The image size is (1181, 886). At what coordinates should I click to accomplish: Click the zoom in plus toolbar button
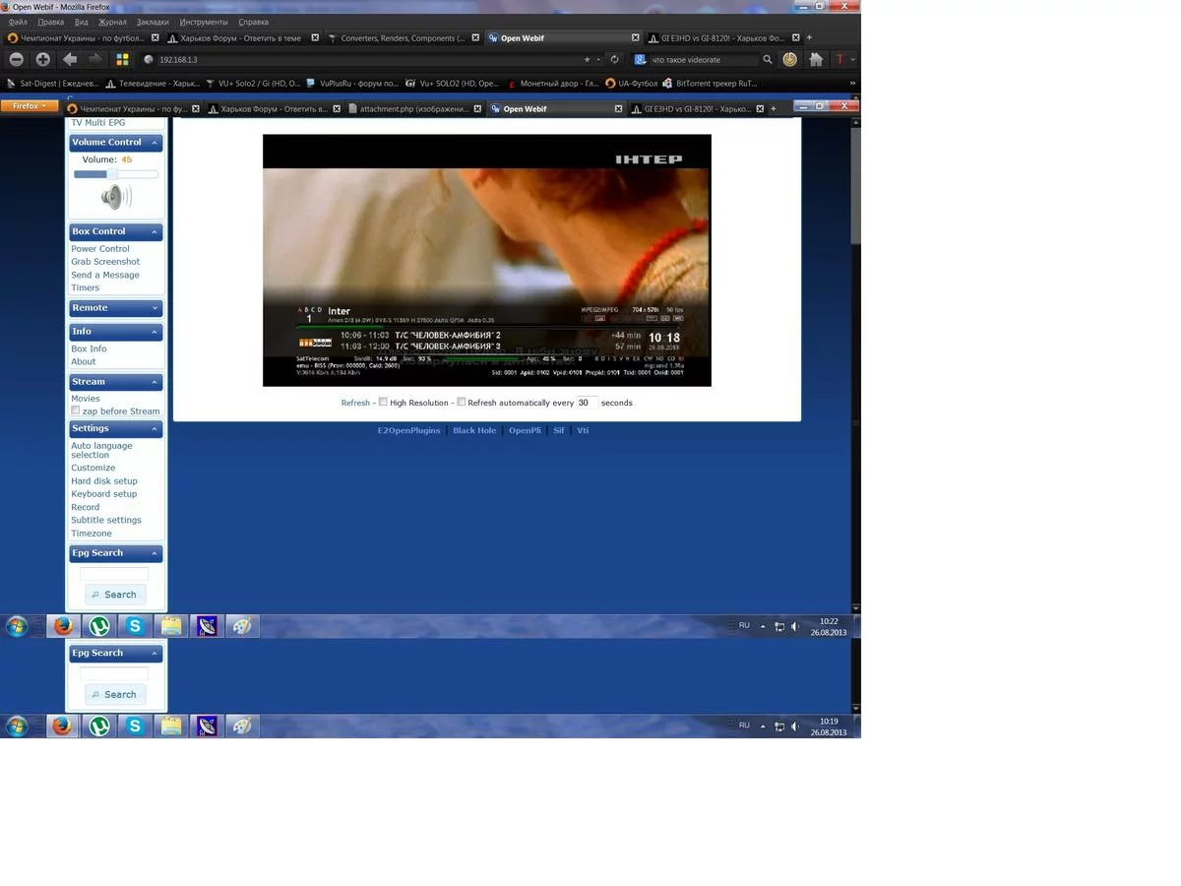pyautogui.click(x=42, y=59)
